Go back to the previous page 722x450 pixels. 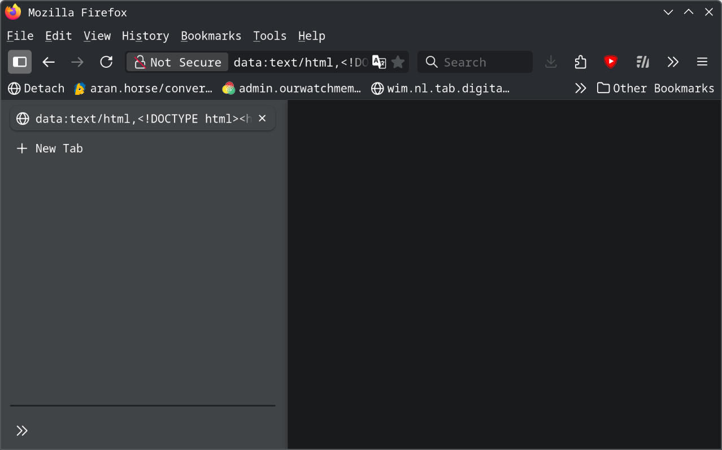click(x=49, y=62)
